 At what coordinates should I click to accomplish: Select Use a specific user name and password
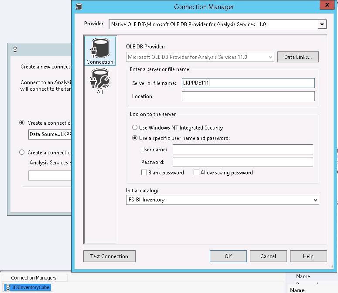135,138
